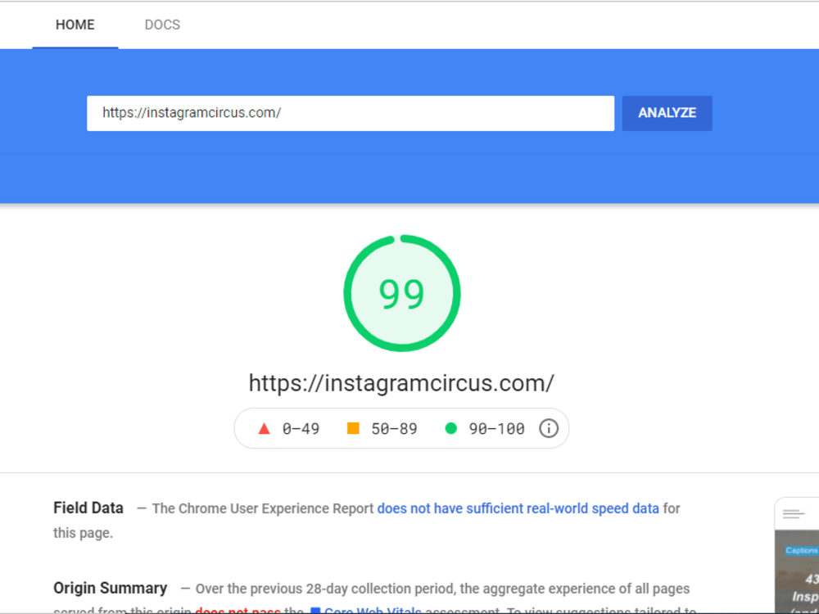This screenshot has height=614, width=819.
Task: Click the Origin Summary heading
Action: click(111, 588)
